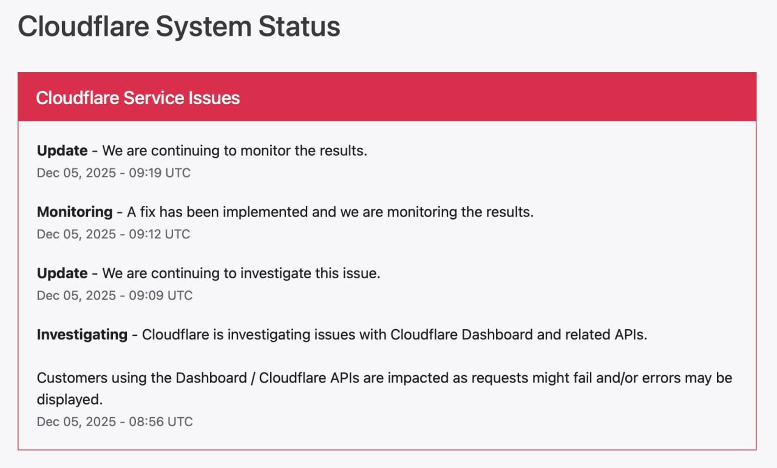Click the 09:12 UTC timestamp
The image size is (777, 468).
pos(114,234)
